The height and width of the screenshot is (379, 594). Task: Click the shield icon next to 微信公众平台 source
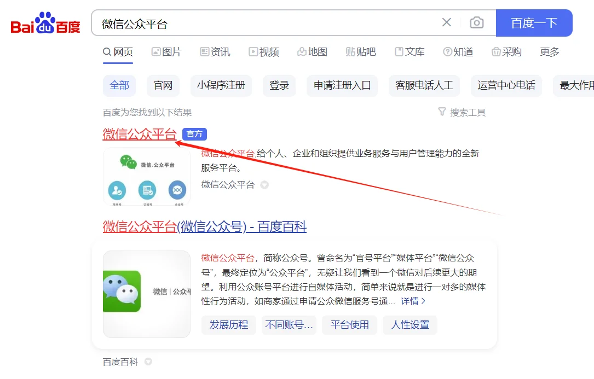(x=264, y=185)
